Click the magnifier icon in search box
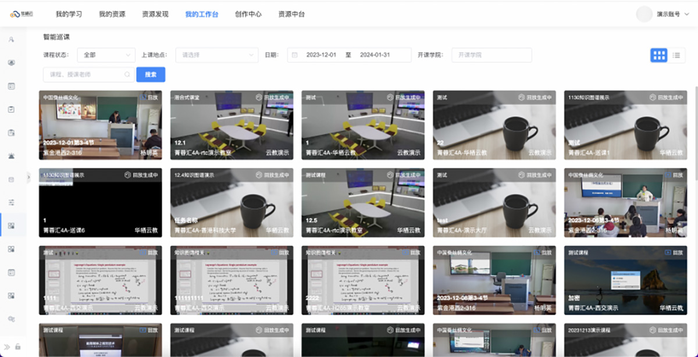 (127, 74)
